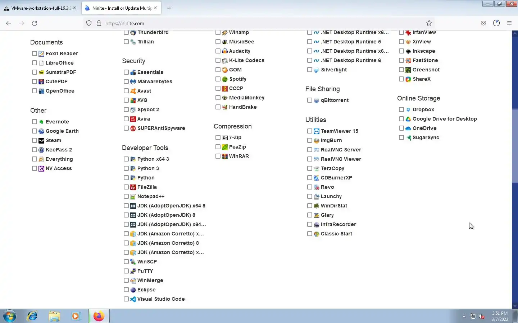This screenshot has width=518, height=323.
Task: Bookmark this page with star
Action: pos(429,23)
